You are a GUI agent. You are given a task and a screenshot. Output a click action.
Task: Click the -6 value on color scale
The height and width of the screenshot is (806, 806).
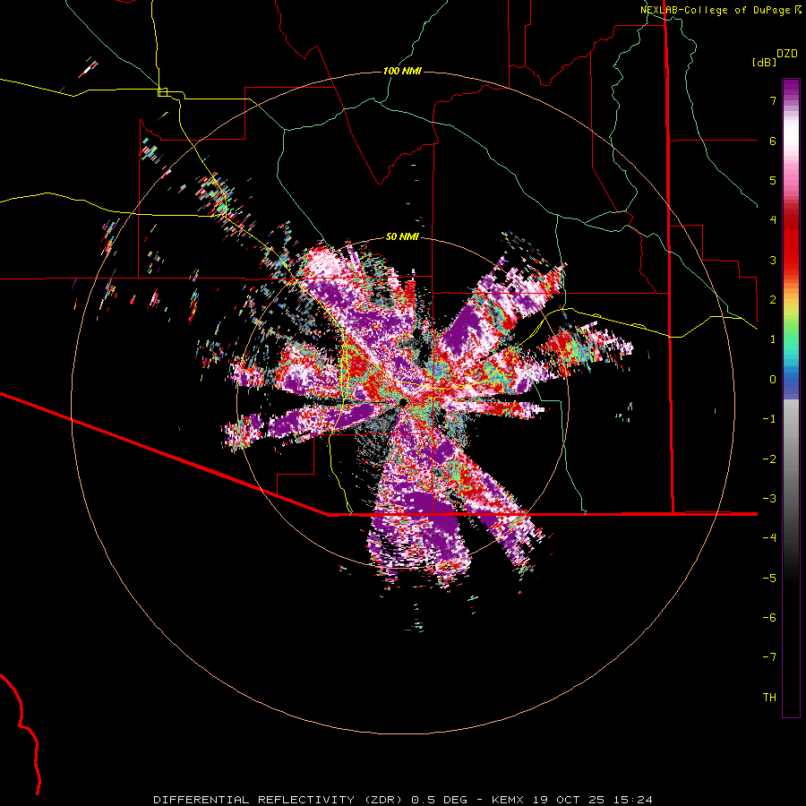[x=769, y=618]
